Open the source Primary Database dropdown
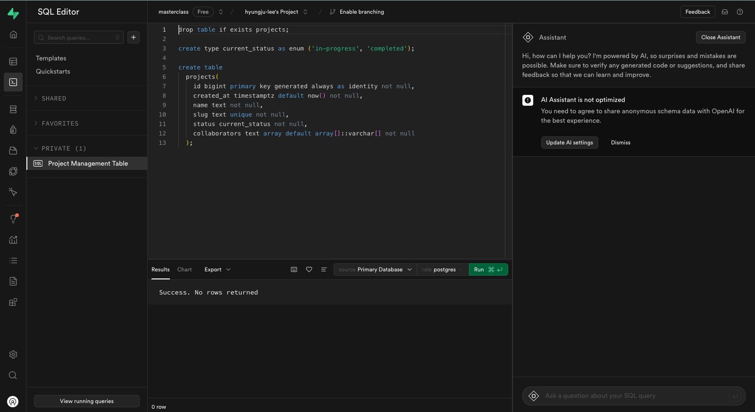The image size is (755, 412). [x=375, y=269]
